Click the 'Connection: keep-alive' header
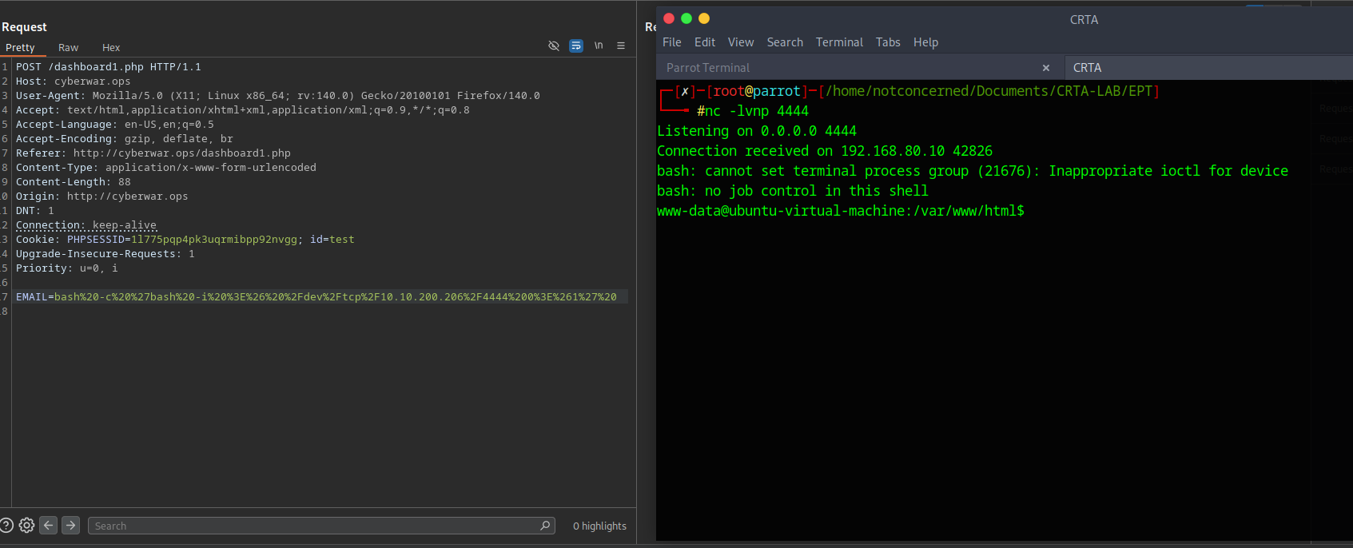Screen dimensions: 1353x548 [x=86, y=225]
